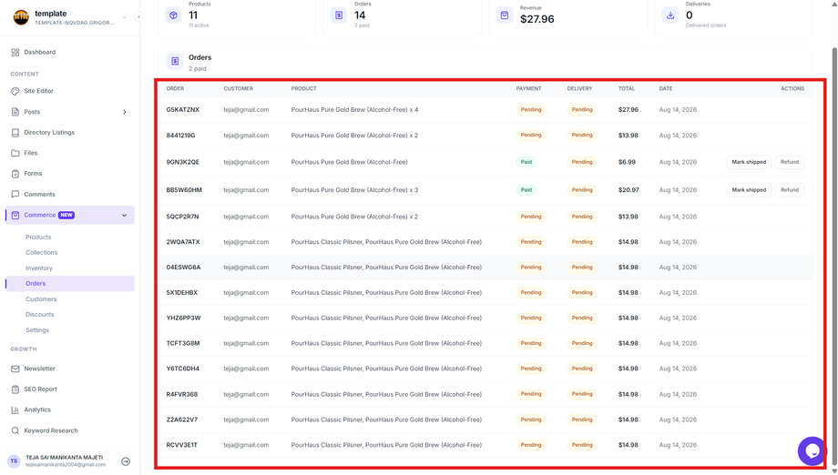The image size is (838, 475).
Task: Click the $20.97 total for BB5W60HM
Action: click(x=628, y=190)
